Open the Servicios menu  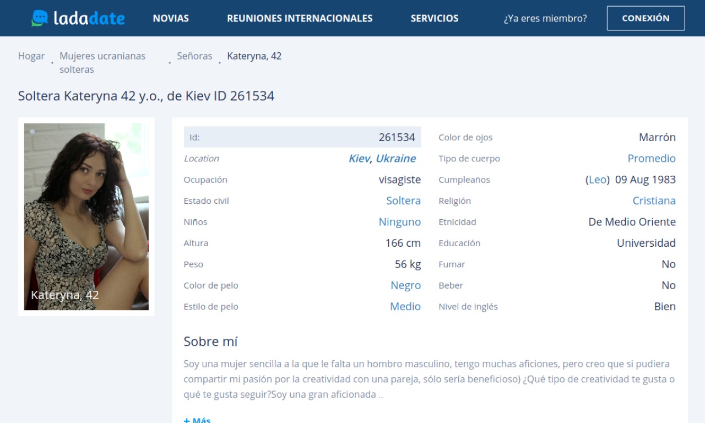coord(434,18)
